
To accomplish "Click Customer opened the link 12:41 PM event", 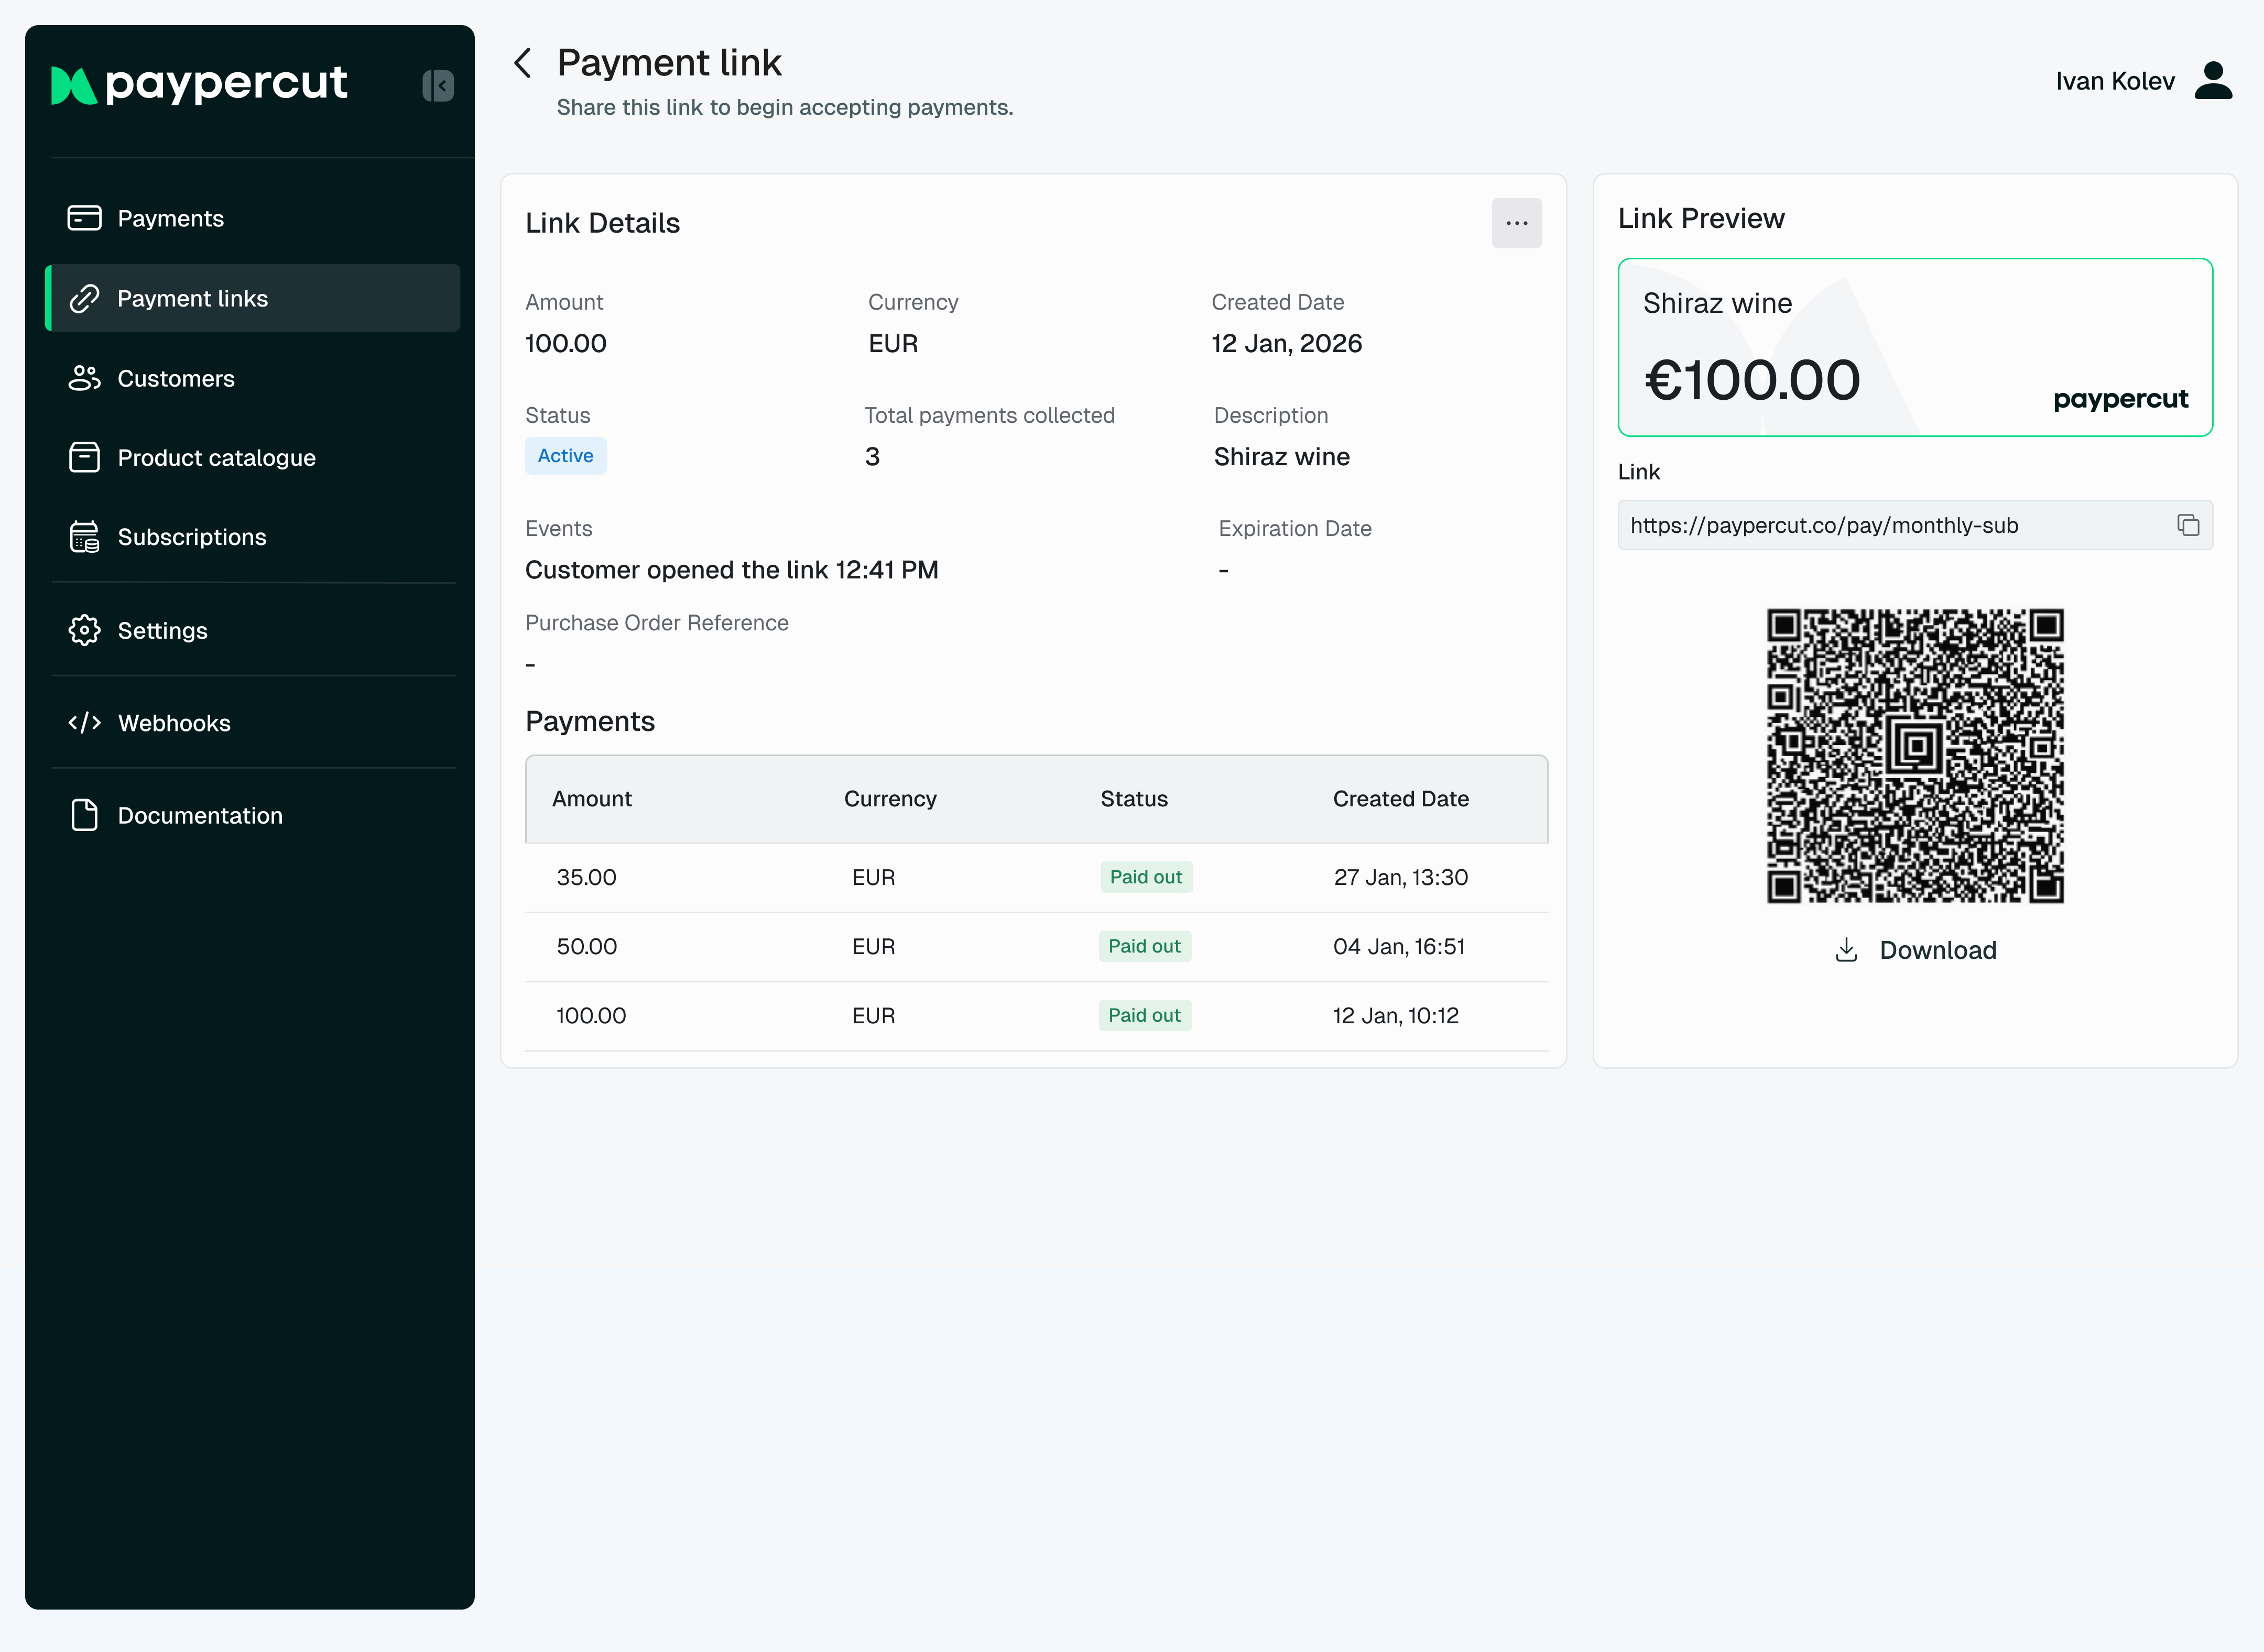I will (x=731, y=570).
